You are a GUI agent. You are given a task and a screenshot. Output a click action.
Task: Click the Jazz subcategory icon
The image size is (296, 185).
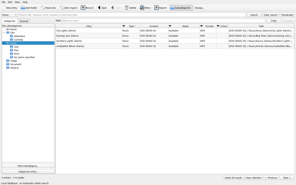[11, 47]
